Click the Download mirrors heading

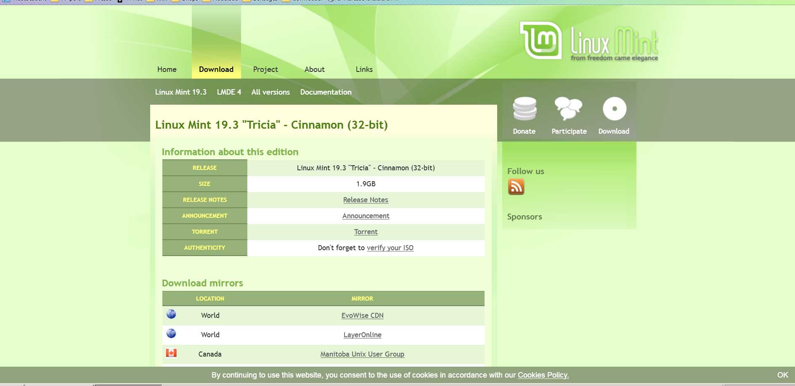point(202,283)
